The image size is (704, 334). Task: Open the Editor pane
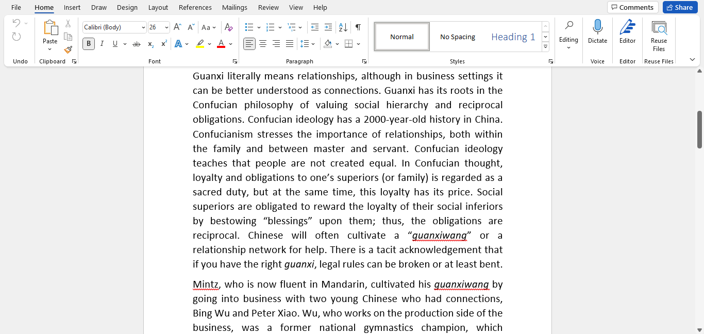click(627, 32)
